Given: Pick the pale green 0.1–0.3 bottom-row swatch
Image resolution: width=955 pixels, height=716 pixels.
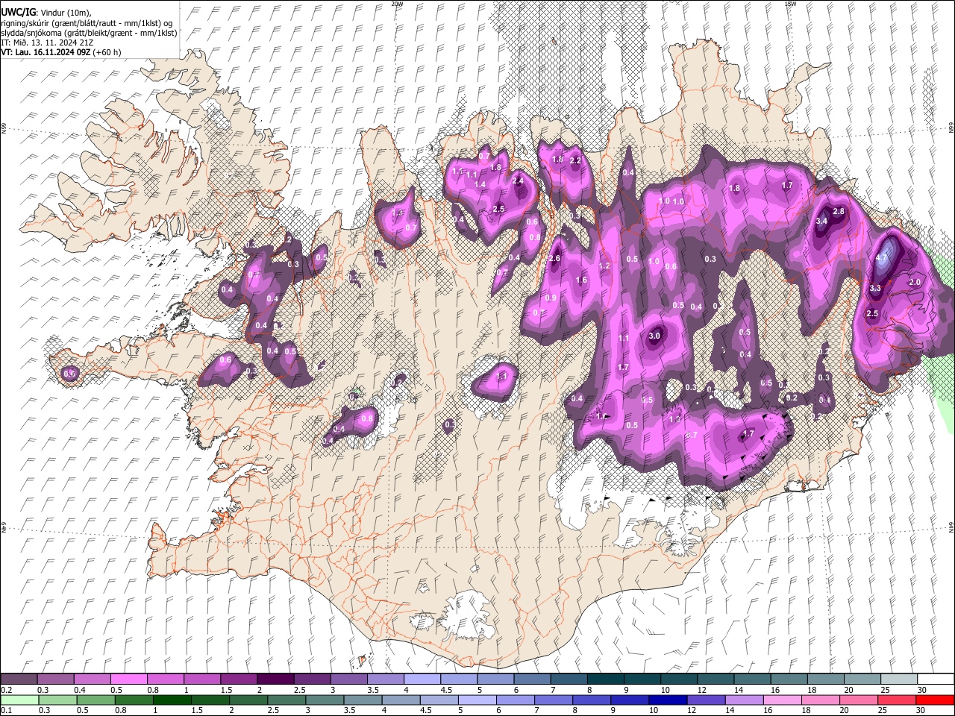Looking at the screenshot, I should [19, 700].
